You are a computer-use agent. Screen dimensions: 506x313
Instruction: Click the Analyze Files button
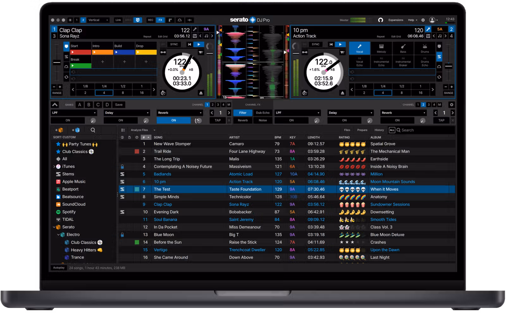139,130
